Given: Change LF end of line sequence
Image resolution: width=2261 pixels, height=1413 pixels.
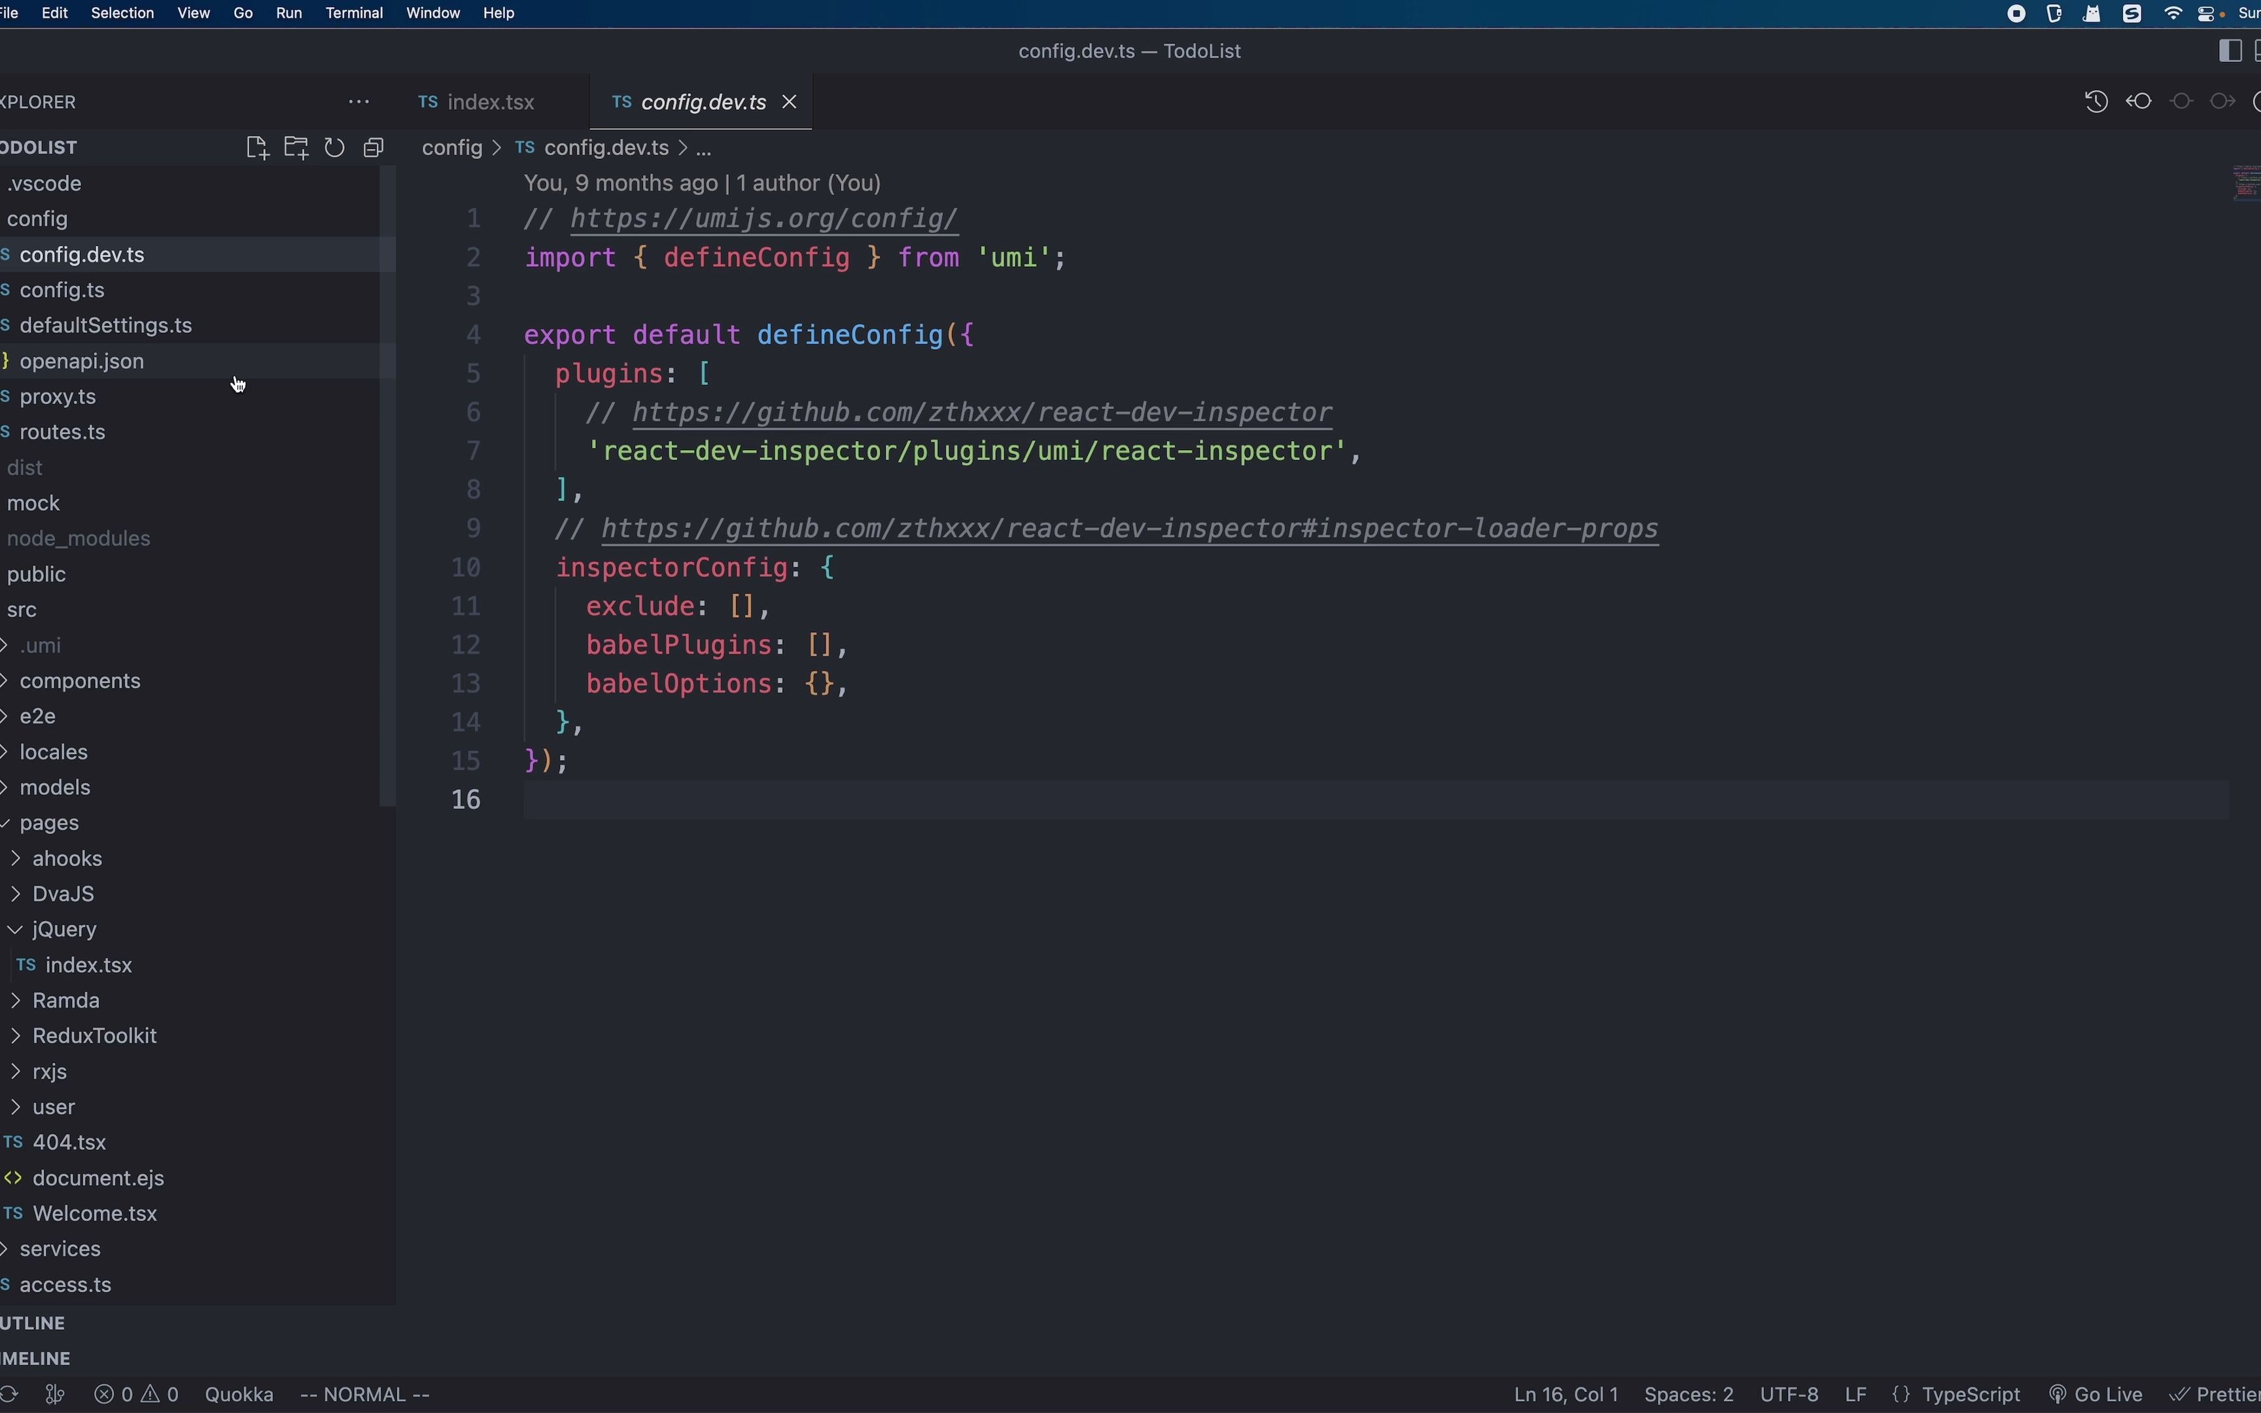Looking at the screenshot, I should [1857, 1394].
